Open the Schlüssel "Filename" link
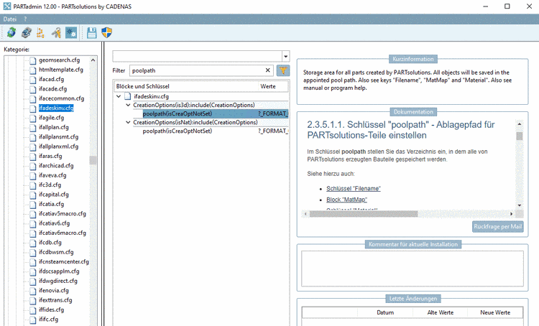Image resolution: width=539 pixels, height=326 pixels. tap(354, 189)
